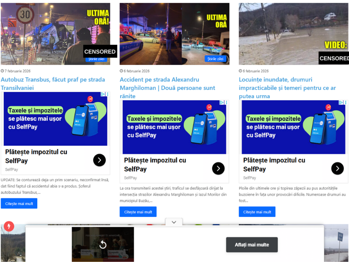
Task: Click 'Citește mai mult' under the floods article
Action: point(257,212)
